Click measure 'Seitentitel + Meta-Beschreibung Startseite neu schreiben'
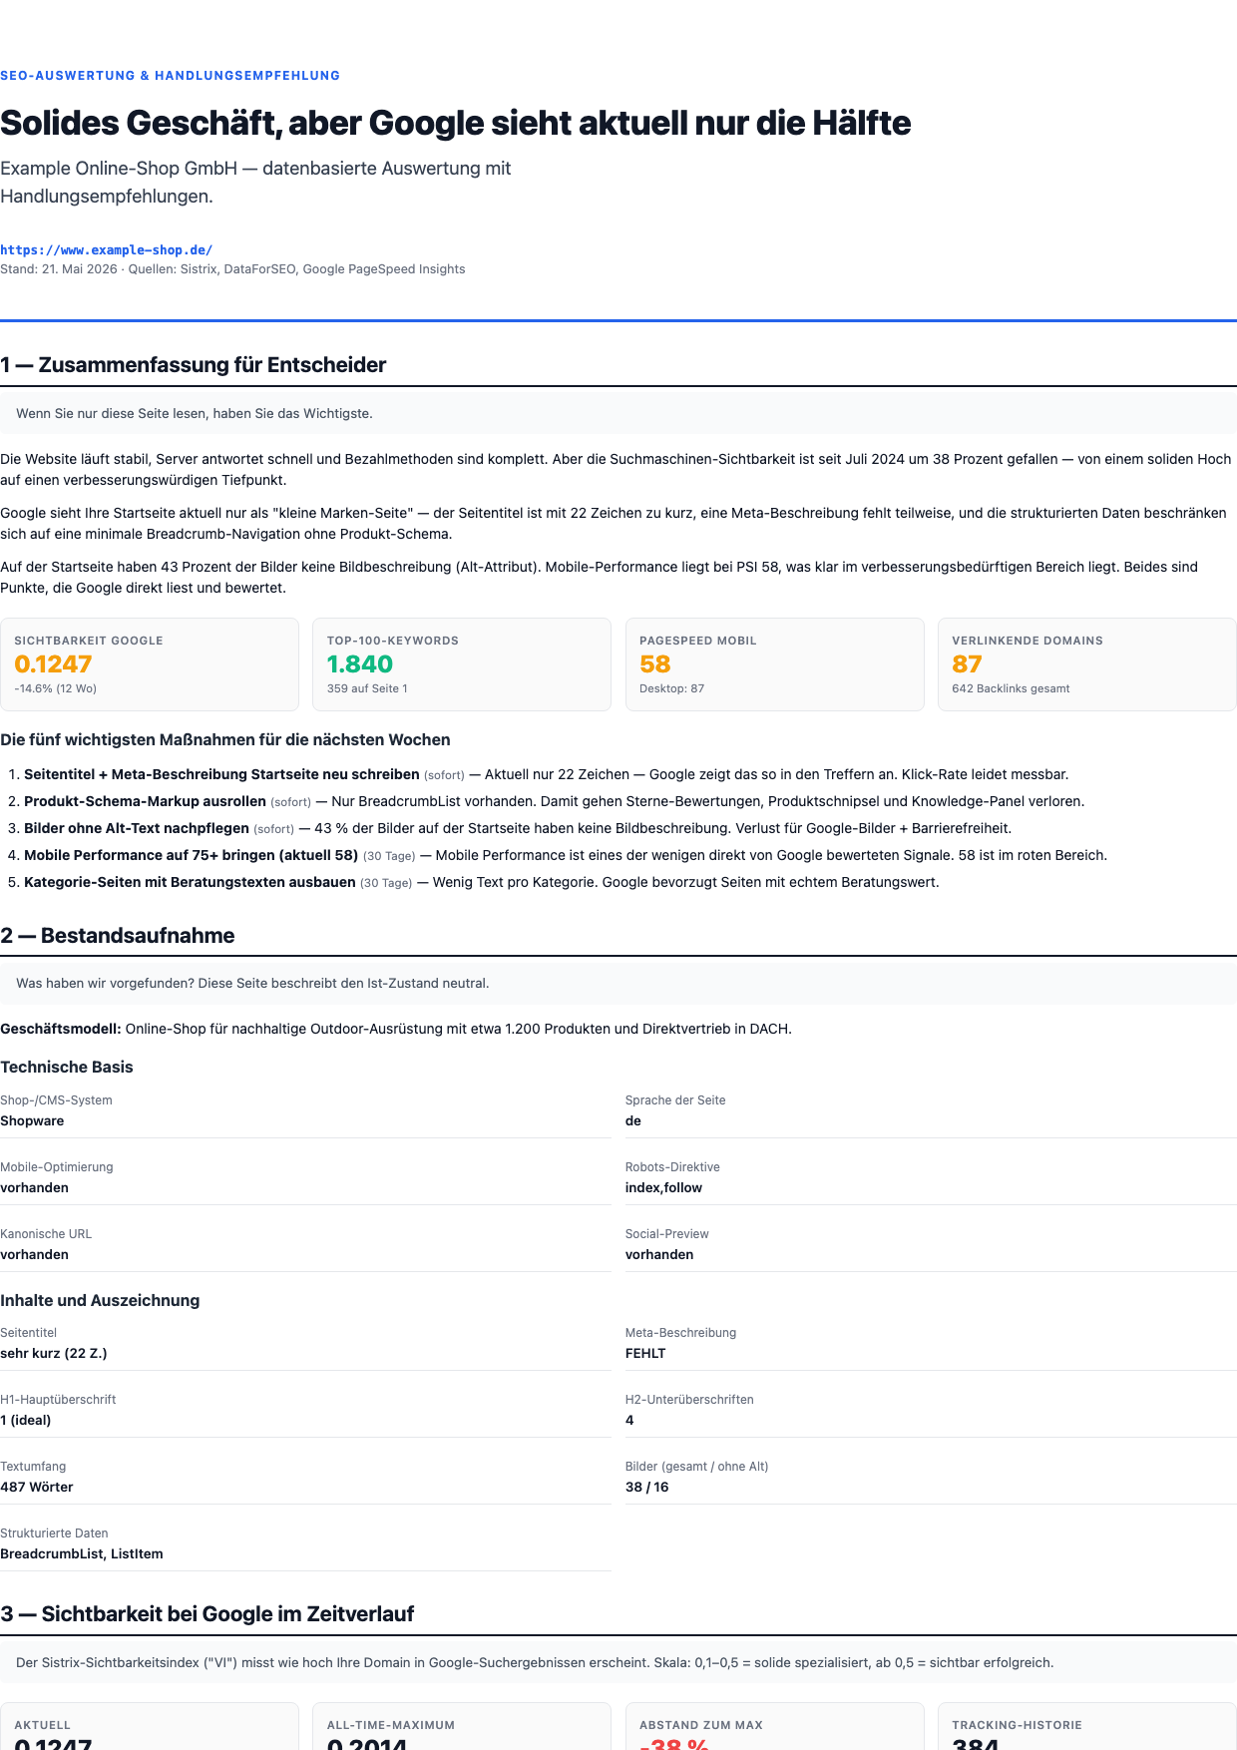This screenshot has height=1750, width=1237. [221, 774]
